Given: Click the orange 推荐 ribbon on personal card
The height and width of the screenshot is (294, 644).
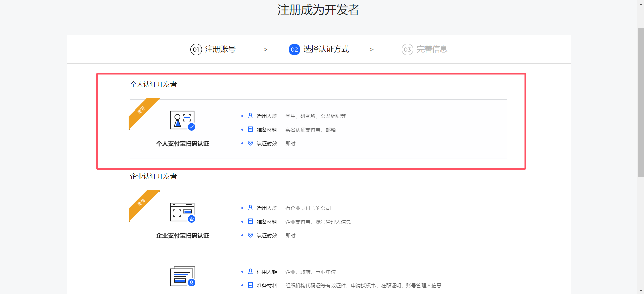Looking at the screenshot, I should coord(142,111).
